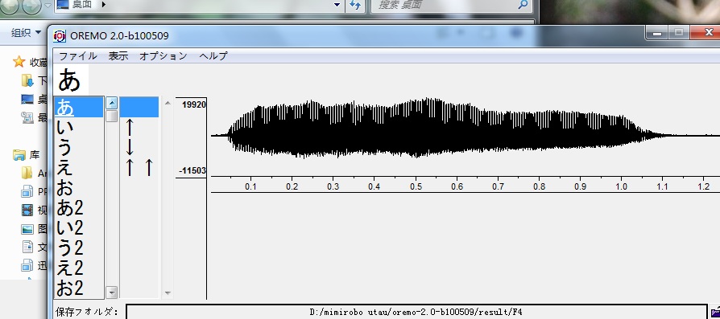Select the double up-arrow pitch type

139,167
